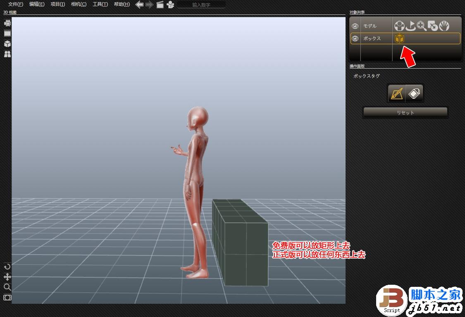465x317 pixels.
Task: Toggle the circular indicator next to ボックス
Action: pyautogui.click(x=355, y=38)
